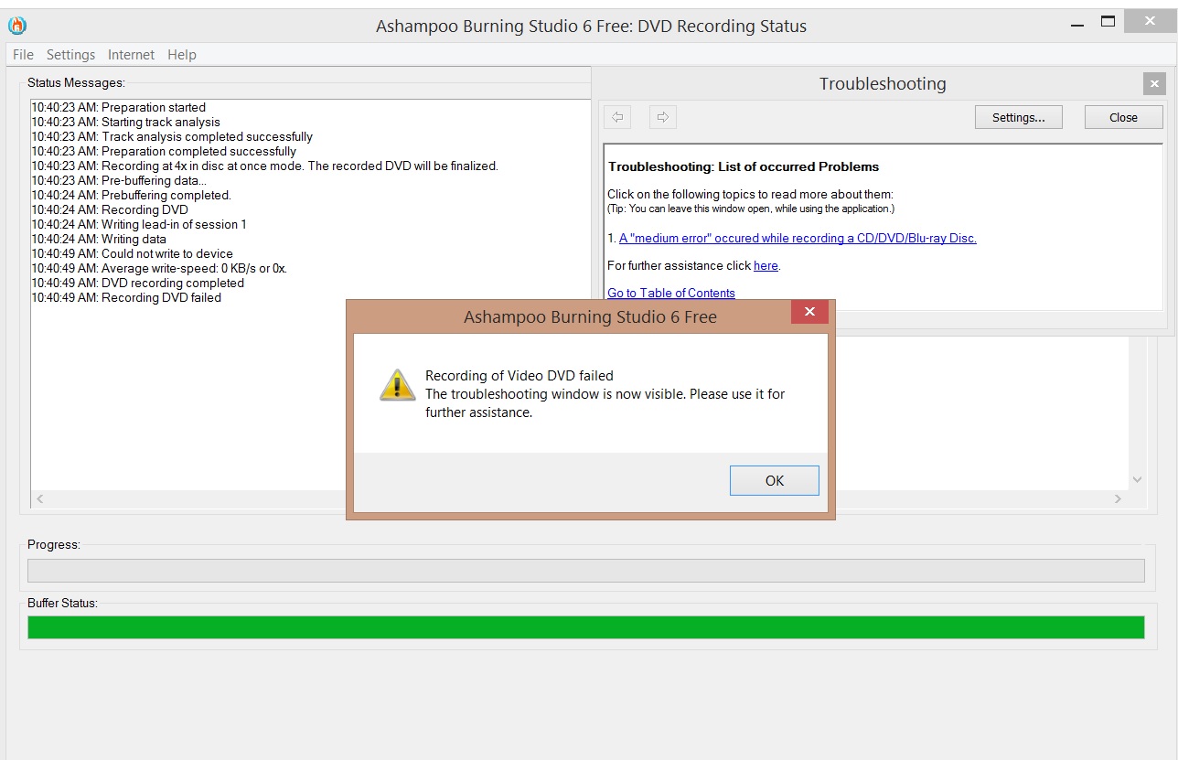Click the 'Progress:' label
1178x760 pixels.
[x=54, y=544]
